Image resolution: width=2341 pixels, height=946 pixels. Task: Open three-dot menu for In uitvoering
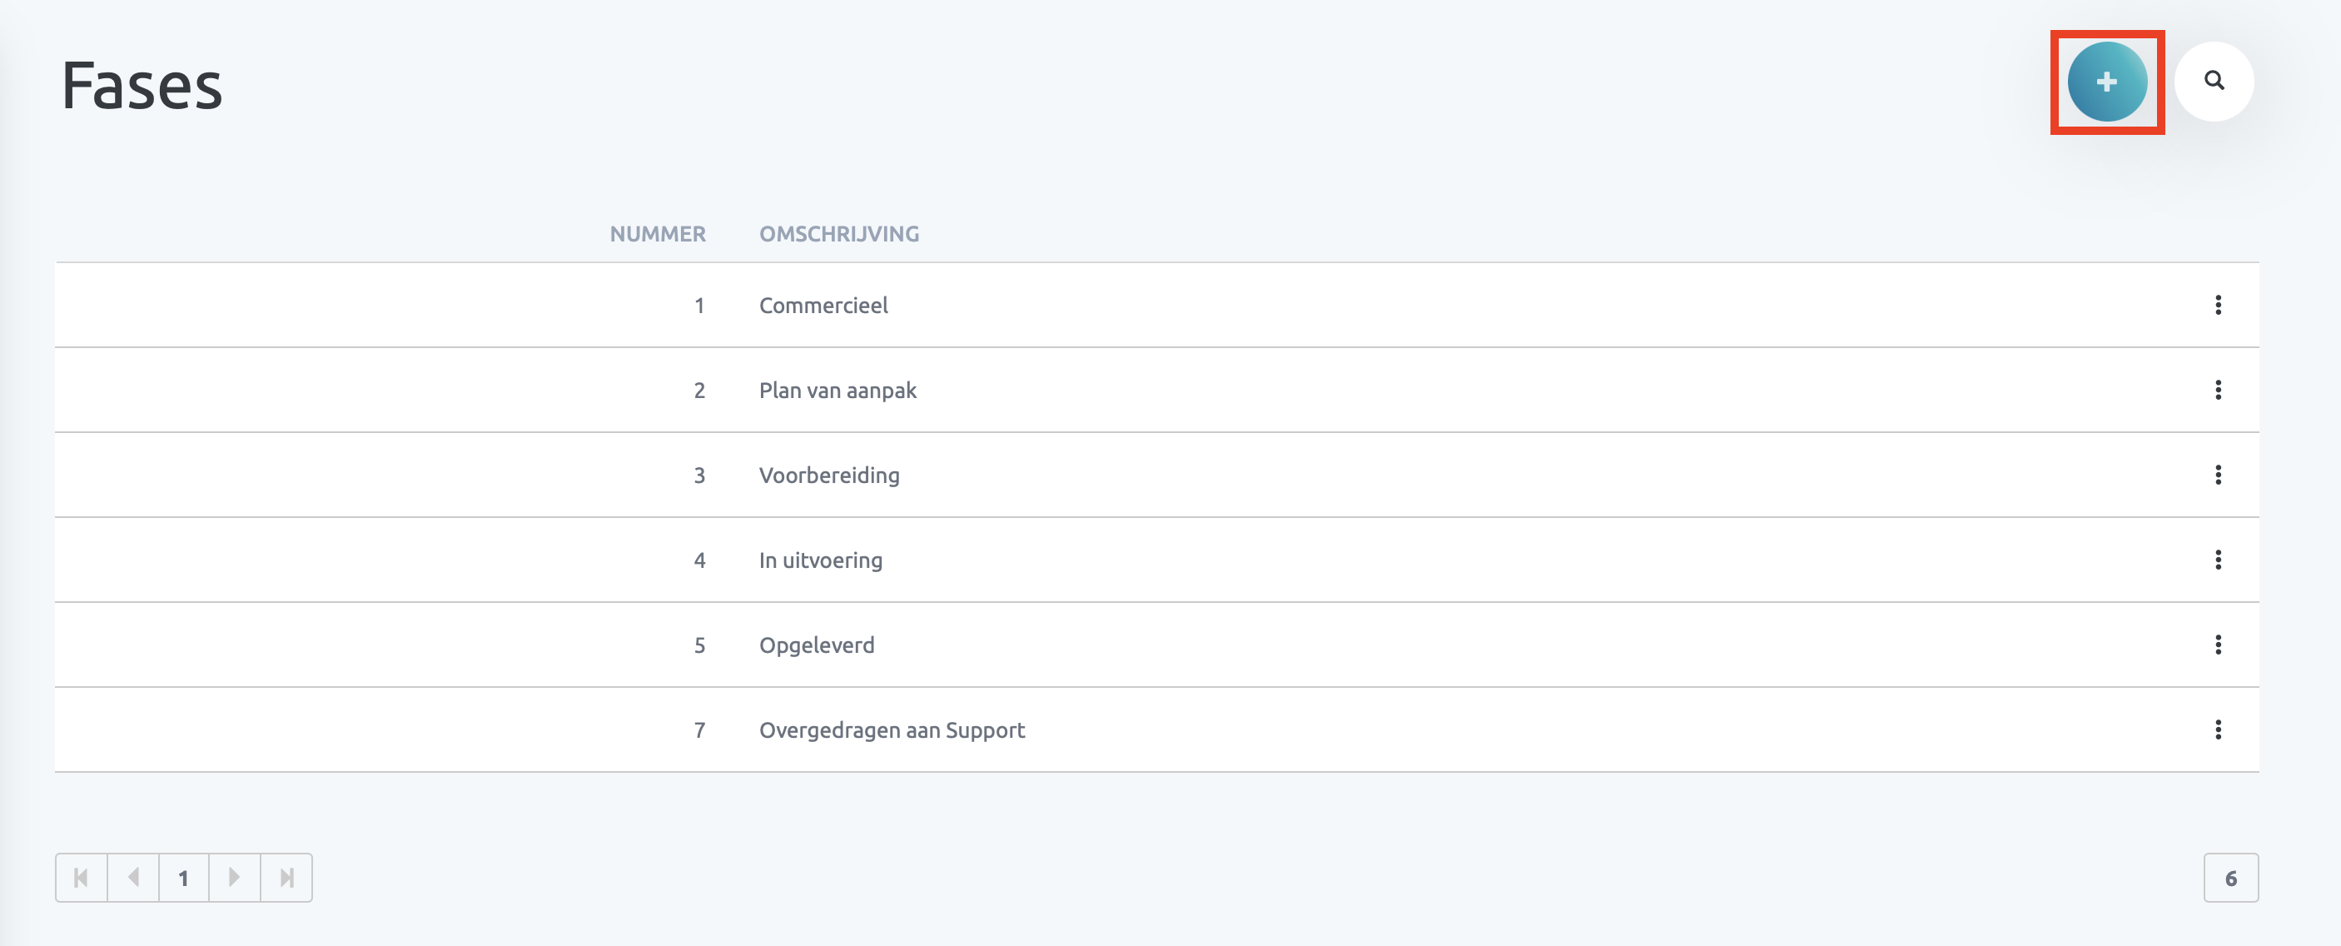click(x=2218, y=560)
